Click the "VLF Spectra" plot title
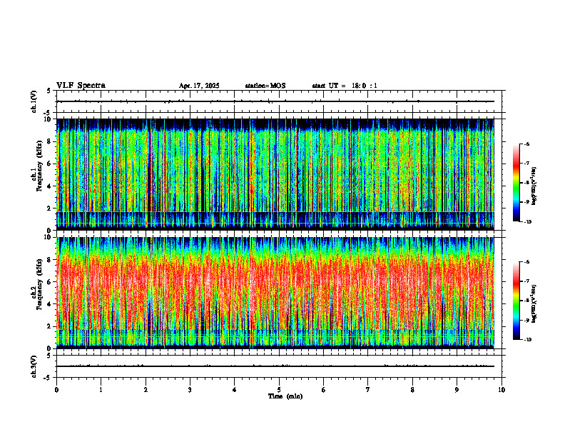 click(81, 86)
